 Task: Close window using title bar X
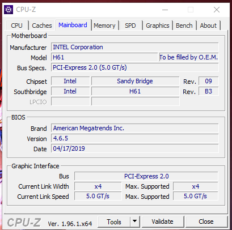(217, 10)
